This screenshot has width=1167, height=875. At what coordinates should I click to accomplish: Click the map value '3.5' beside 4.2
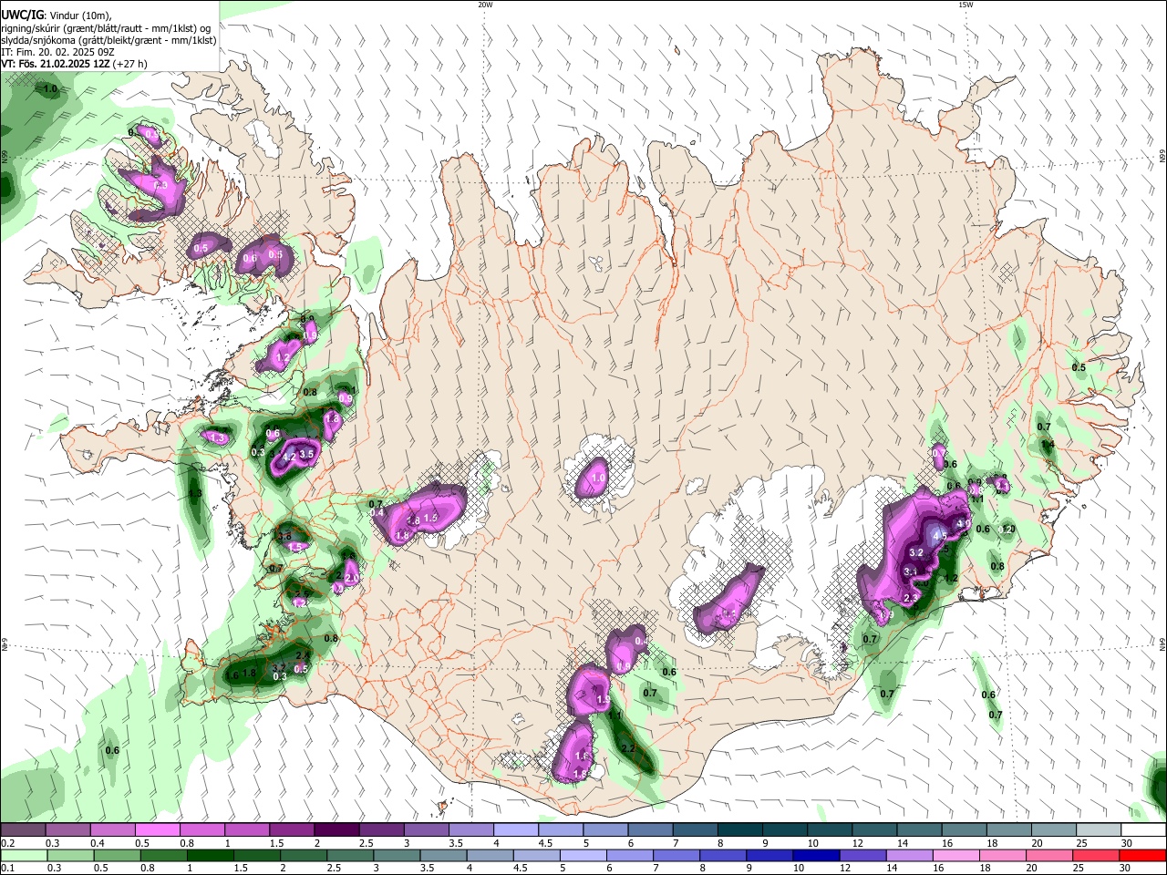click(x=306, y=454)
